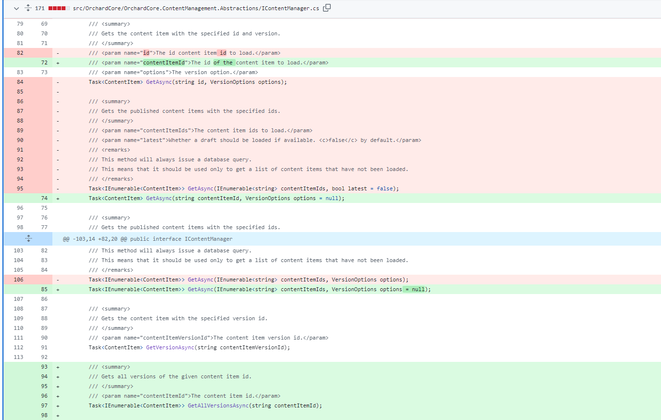Select new line number 70
Viewport: 661px width, 420px height.
click(44, 33)
